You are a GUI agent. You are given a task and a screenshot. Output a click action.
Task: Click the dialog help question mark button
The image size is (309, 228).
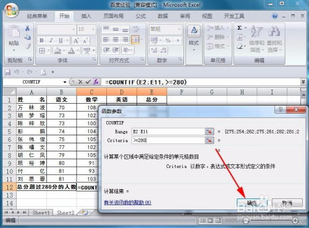click(x=281, y=109)
